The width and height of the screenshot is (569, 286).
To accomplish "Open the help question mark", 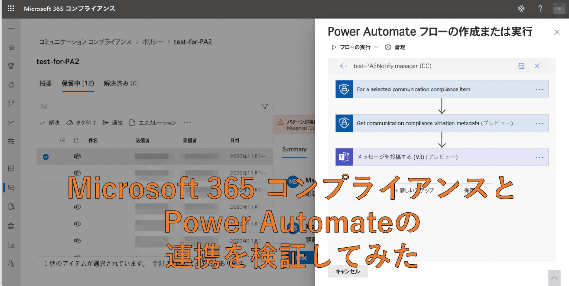I will coord(540,9).
